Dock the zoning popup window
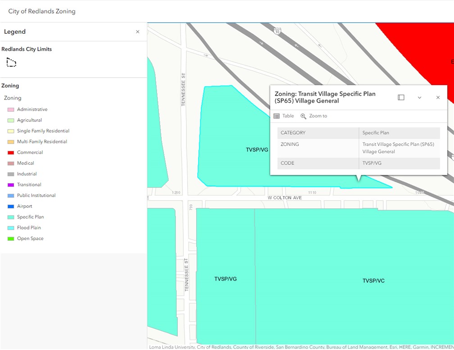 pos(401,98)
